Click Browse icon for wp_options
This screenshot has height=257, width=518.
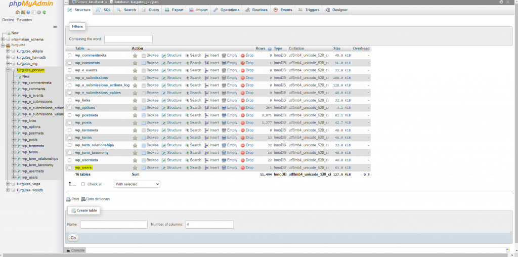click(143, 108)
